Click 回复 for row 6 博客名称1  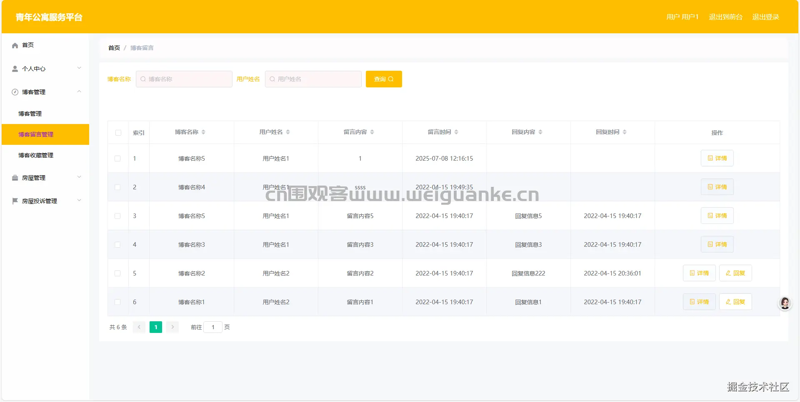(735, 302)
